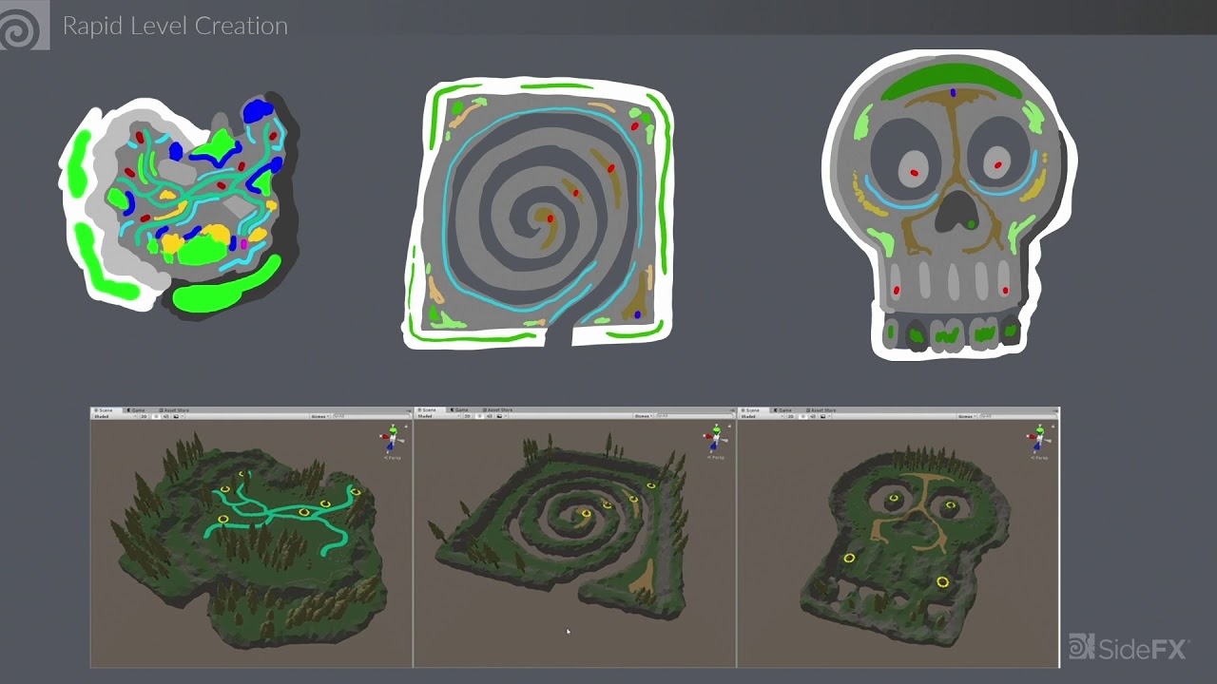Toggle scene lighting sun icon in skull panel
The image size is (1217, 684).
[x=802, y=416]
